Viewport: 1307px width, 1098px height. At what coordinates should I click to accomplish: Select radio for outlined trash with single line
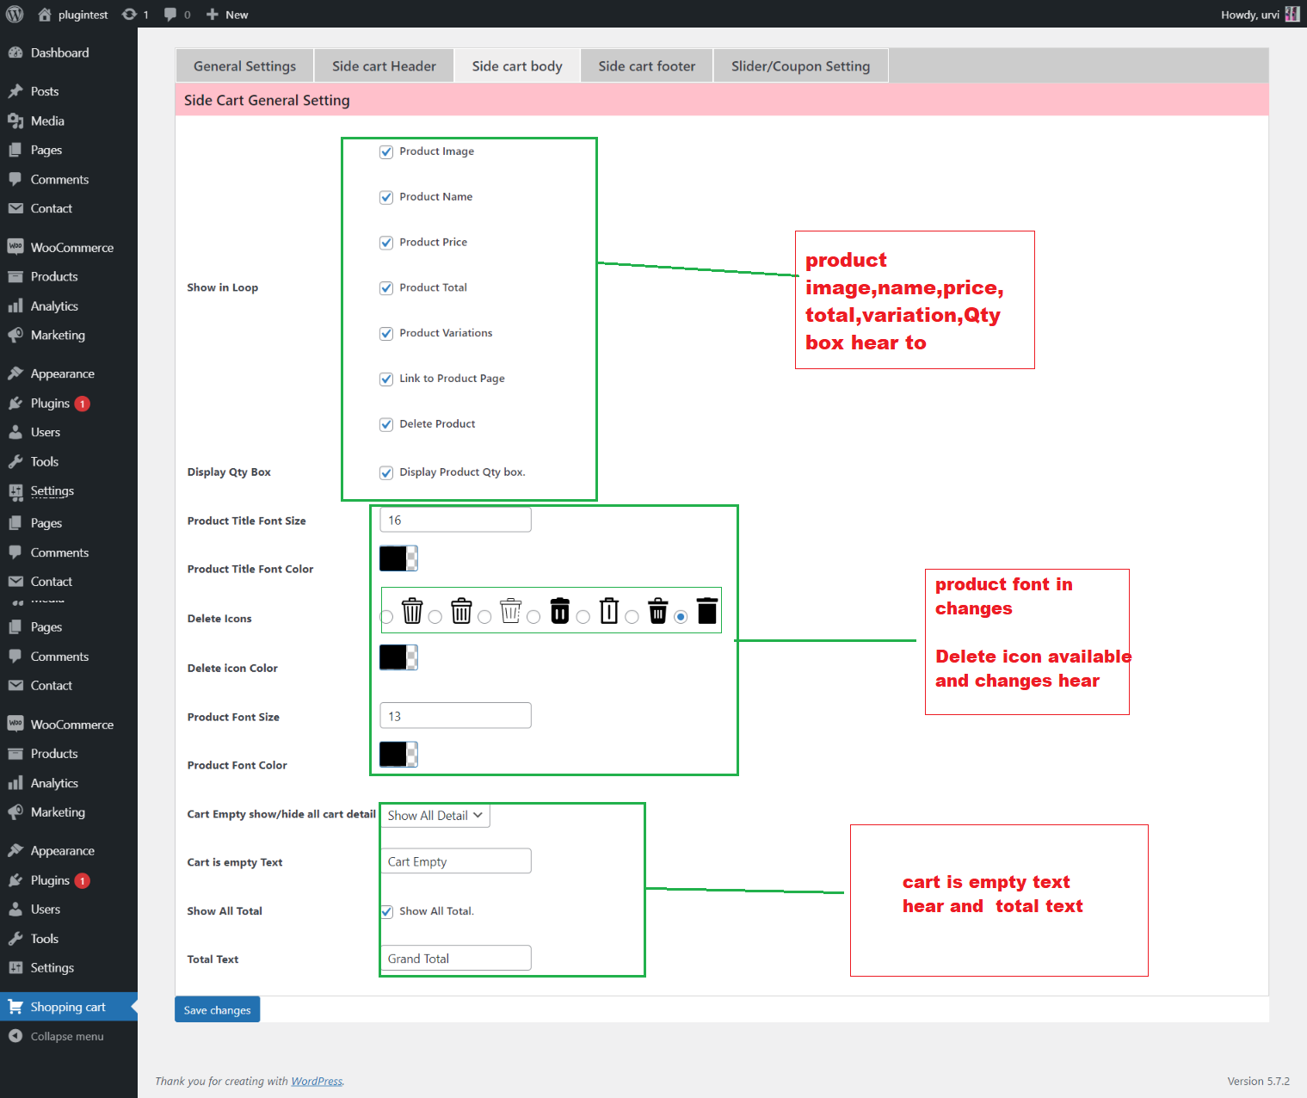(583, 617)
